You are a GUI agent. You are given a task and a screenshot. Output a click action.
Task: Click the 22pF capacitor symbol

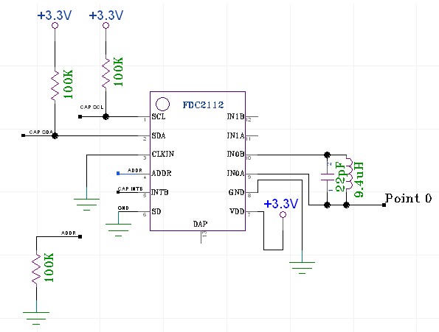point(328,177)
